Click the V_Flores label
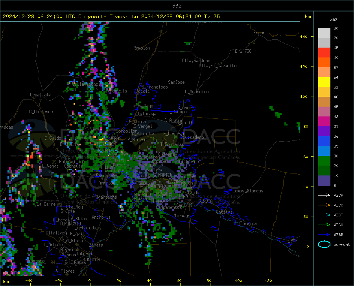 65,271
